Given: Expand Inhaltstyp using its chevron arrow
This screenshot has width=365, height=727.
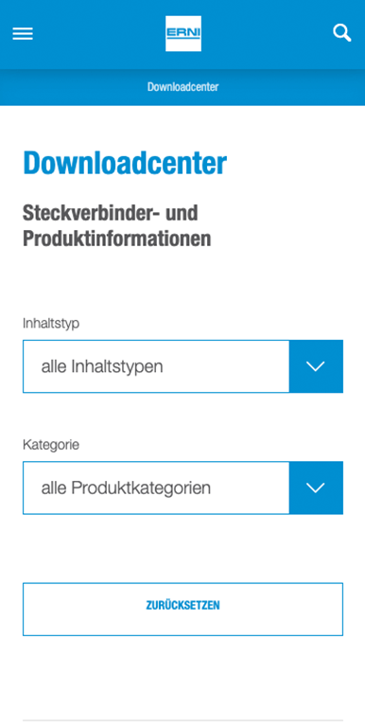Looking at the screenshot, I should 316,366.
